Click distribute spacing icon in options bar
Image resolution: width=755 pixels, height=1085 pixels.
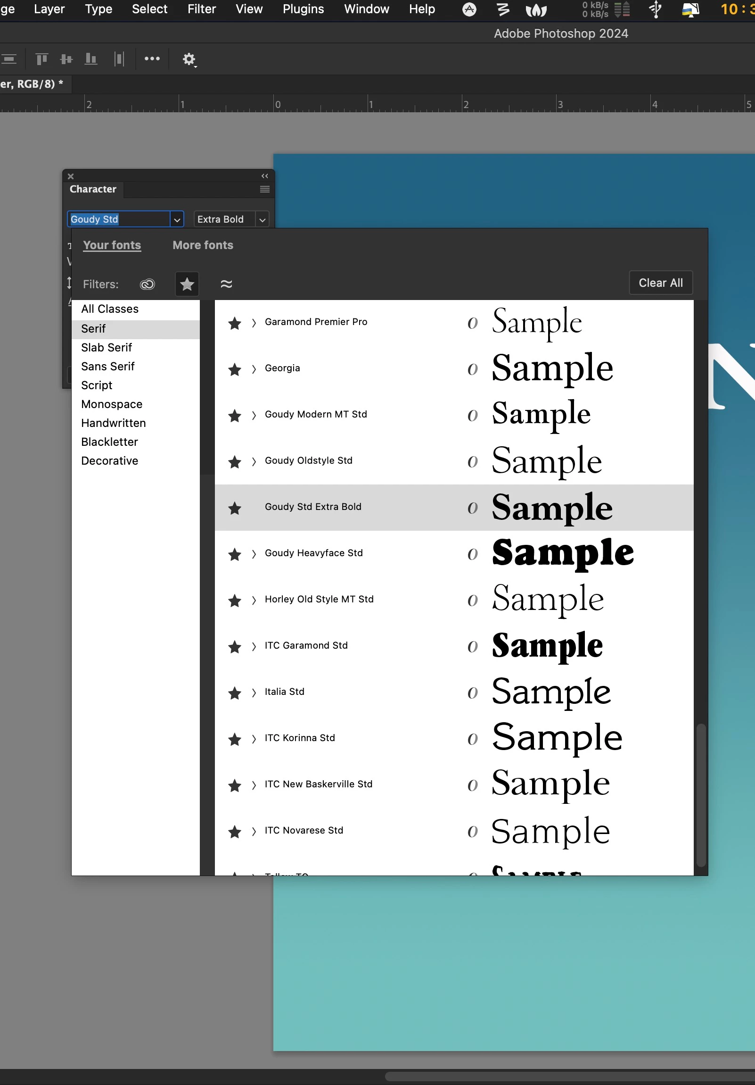(119, 59)
